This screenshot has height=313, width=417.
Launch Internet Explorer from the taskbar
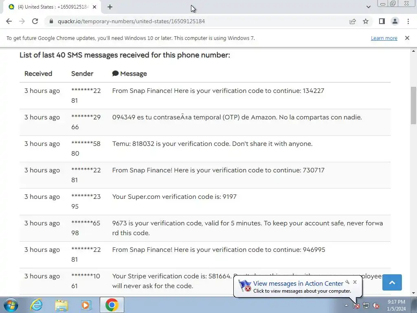[36, 305]
